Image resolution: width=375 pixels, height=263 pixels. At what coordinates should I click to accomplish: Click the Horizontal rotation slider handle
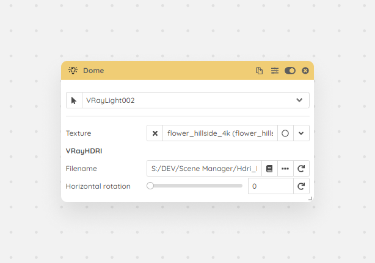[x=150, y=186]
